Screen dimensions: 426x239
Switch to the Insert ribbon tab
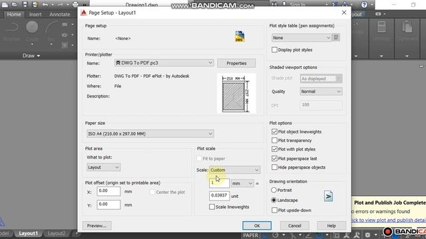(35, 15)
